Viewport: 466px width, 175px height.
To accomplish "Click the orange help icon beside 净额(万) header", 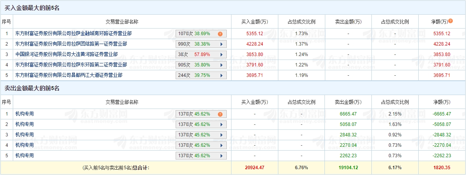I will (x=450, y=21).
